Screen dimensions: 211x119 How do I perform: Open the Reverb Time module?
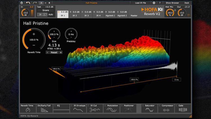[x=28, y=108]
